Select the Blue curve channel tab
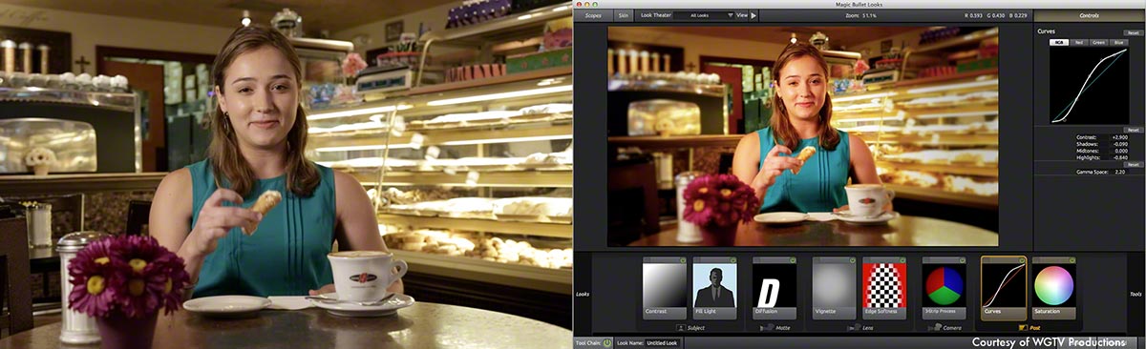 tap(1118, 43)
